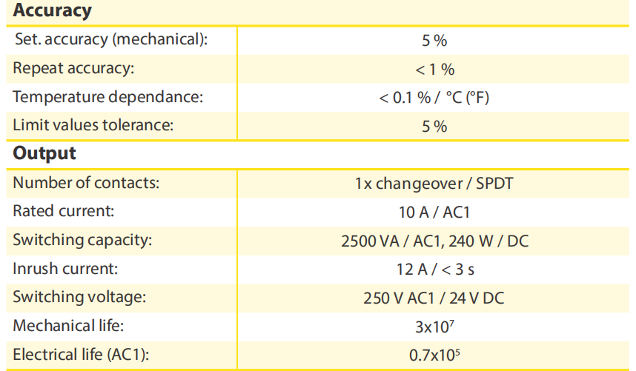Image resolution: width=636 pixels, height=371 pixels.
Task: Click the Rated current label
Action: 64,212
